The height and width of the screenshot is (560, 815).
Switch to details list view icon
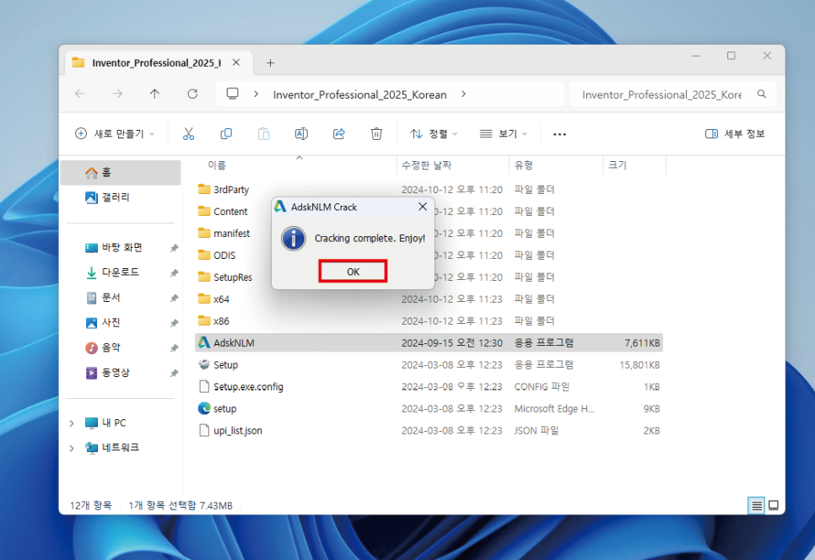coord(757,505)
